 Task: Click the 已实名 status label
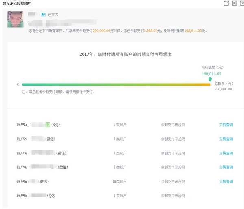point(53,15)
